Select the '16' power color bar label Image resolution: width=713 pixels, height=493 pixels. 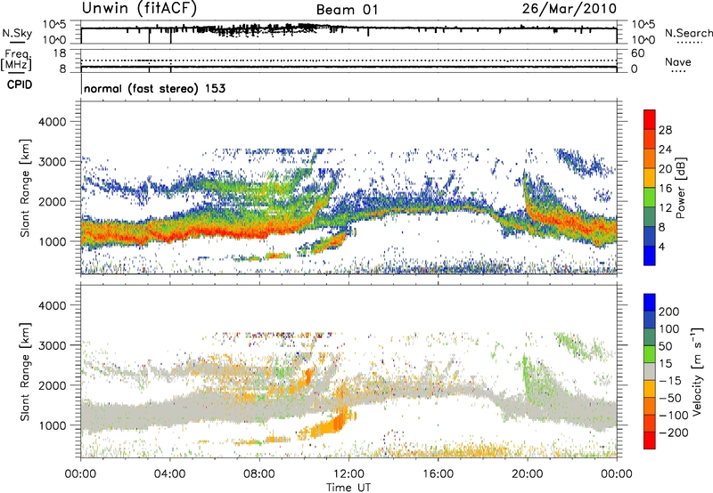click(665, 189)
